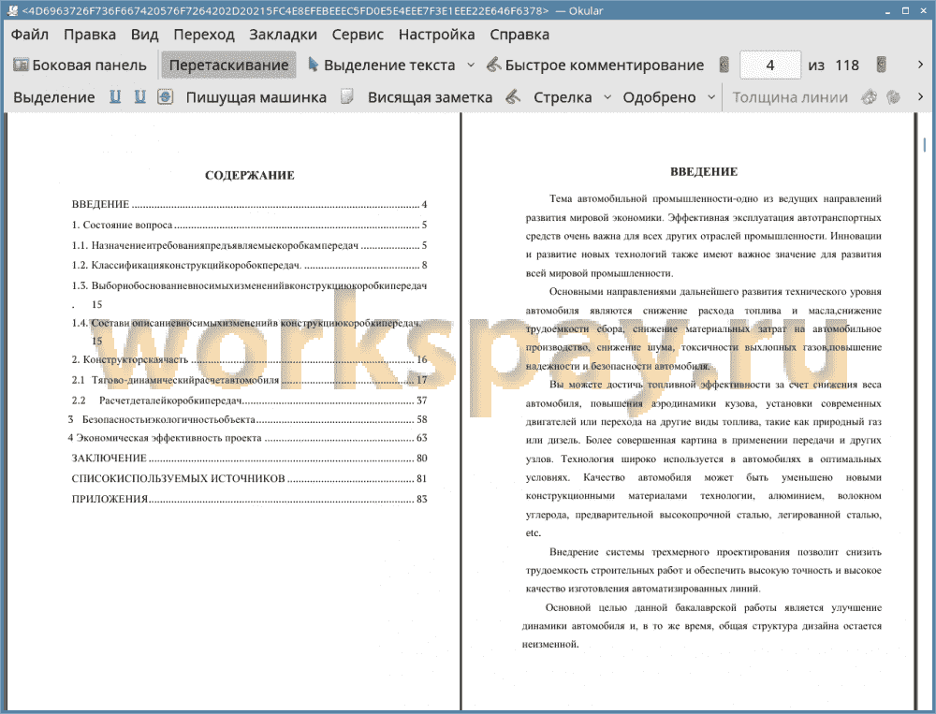
Task: Open the Сервис menu
Action: [x=358, y=35]
